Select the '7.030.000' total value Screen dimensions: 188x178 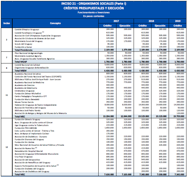[x=162, y=174]
